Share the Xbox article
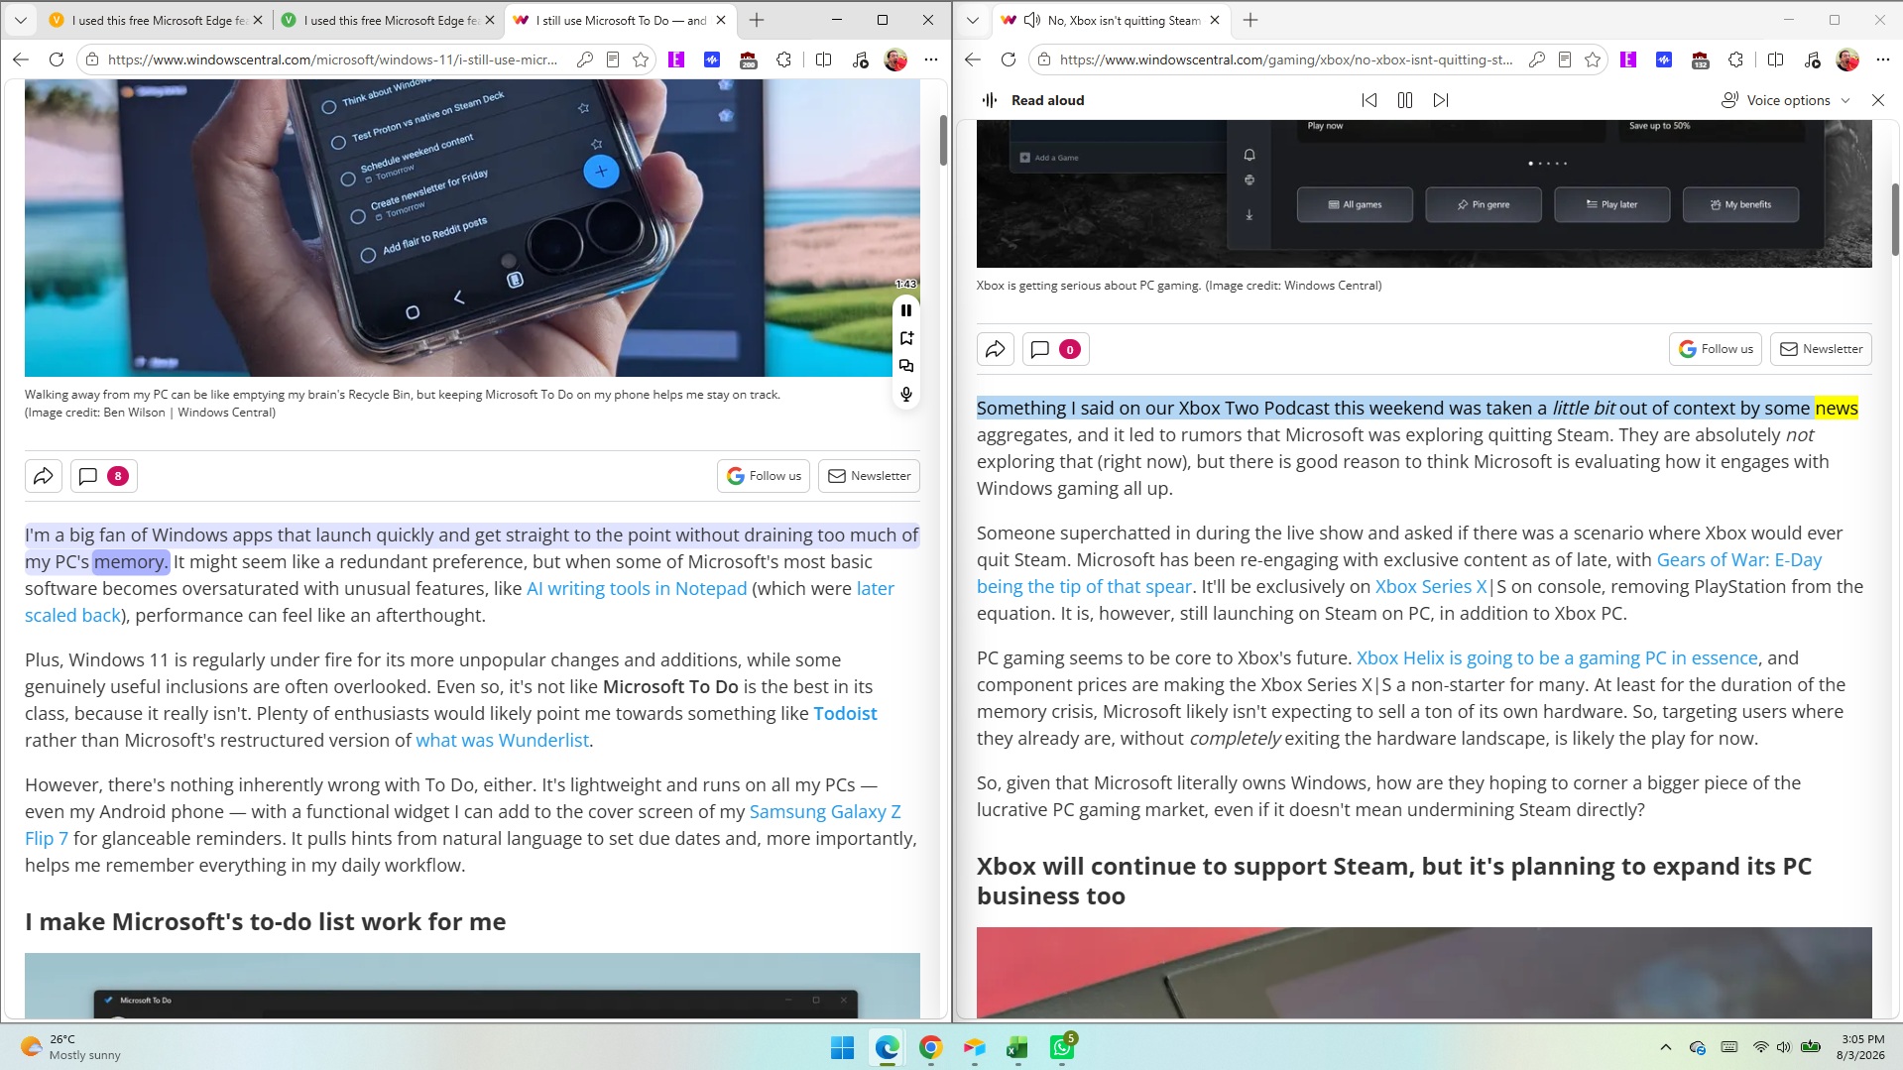 (x=996, y=349)
